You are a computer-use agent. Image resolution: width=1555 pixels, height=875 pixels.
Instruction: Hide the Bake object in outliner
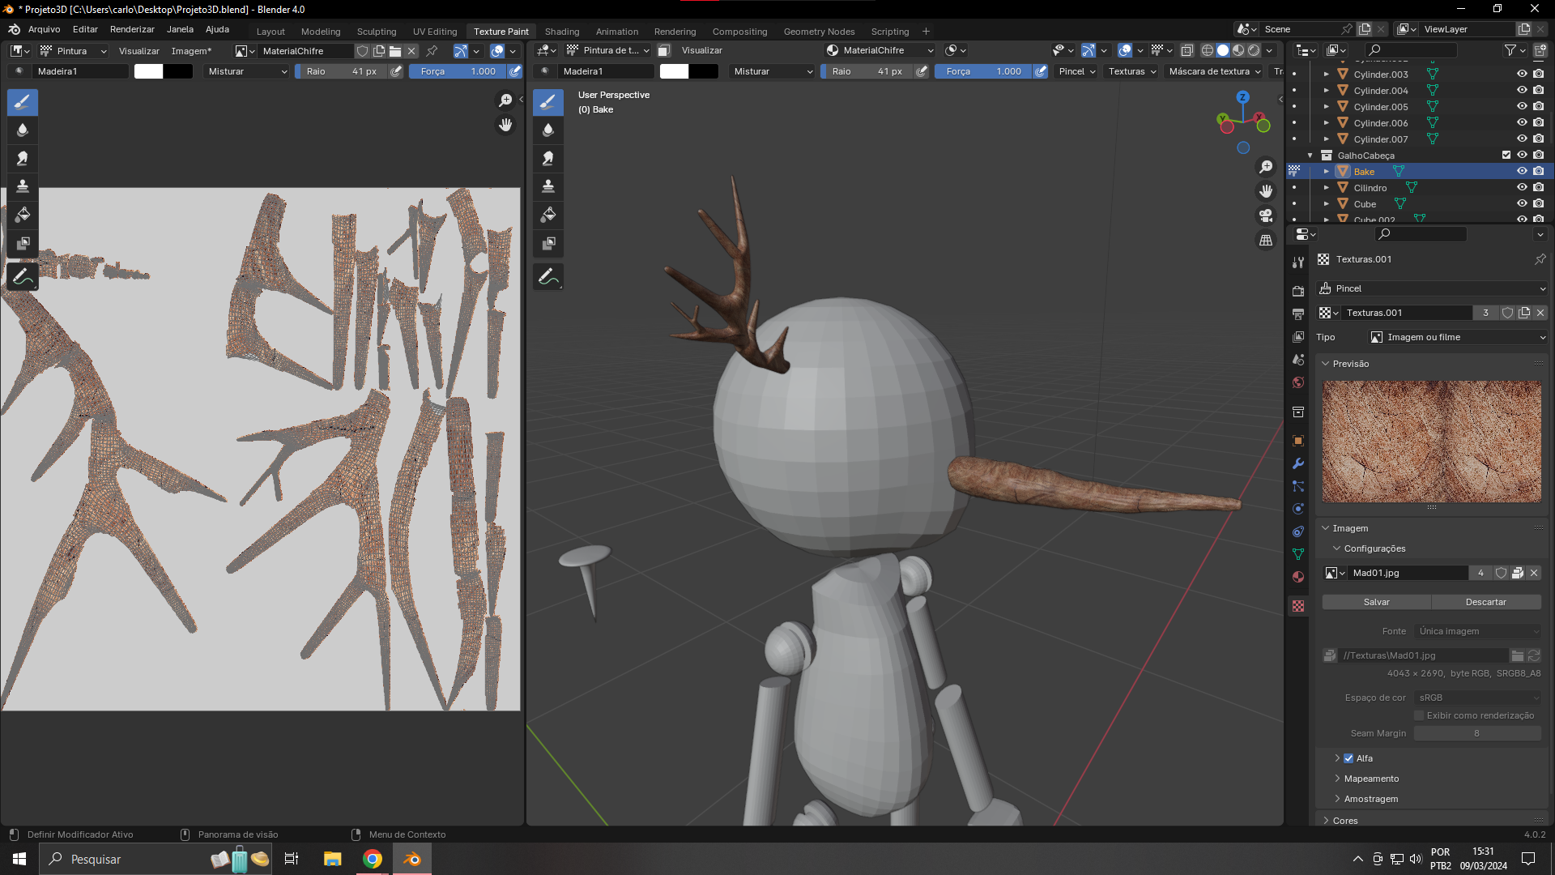tap(1522, 171)
